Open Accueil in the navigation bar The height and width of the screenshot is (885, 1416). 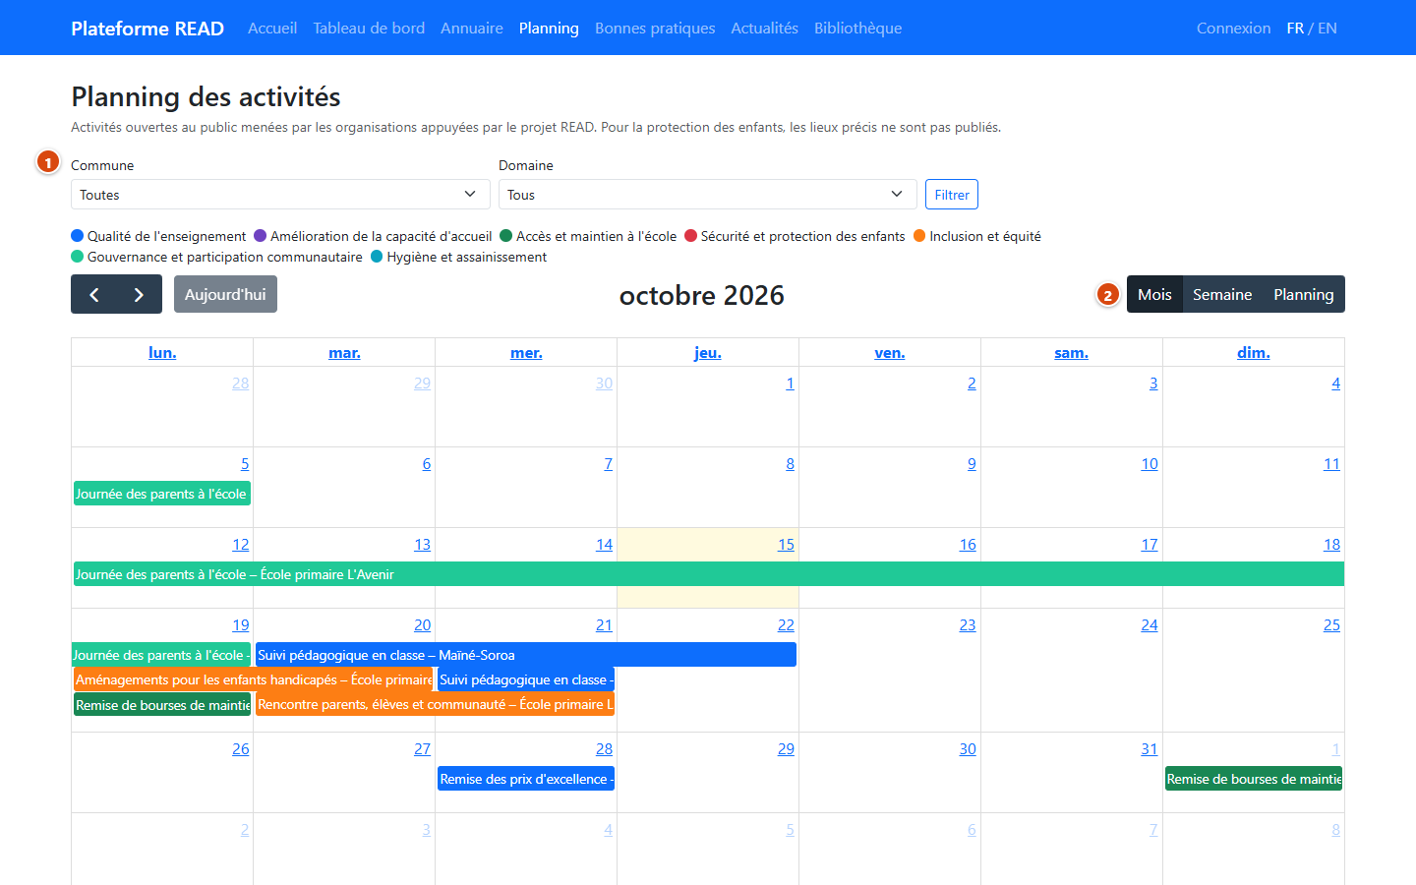tap(272, 28)
